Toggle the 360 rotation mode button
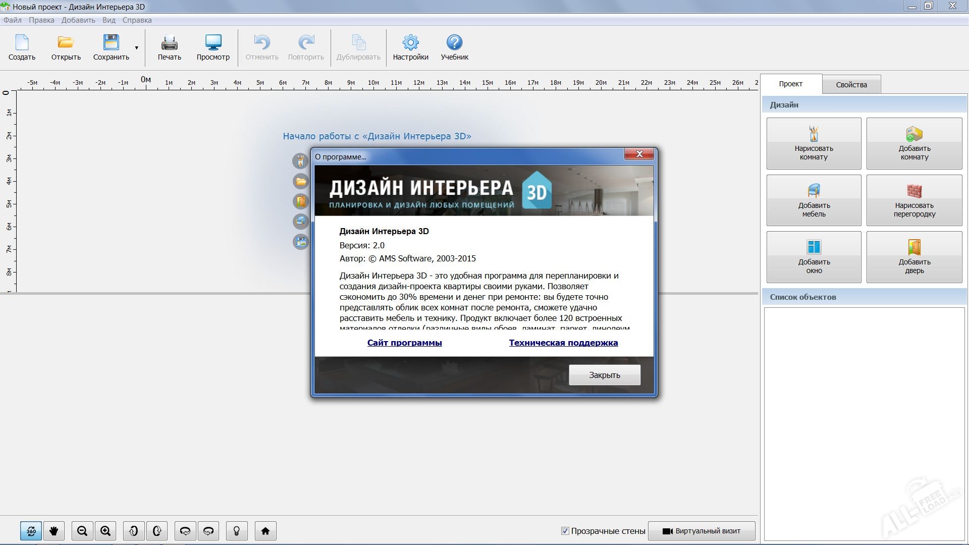The width and height of the screenshot is (969, 545). (x=31, y=531)
